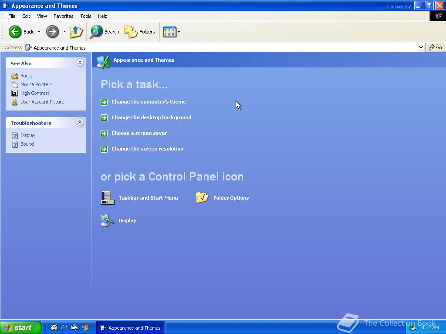Screen dimensions: 446x334
Task: Collapse the See Also panel
Action: (80, 63)
